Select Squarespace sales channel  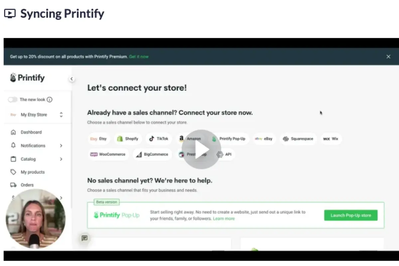298,139
